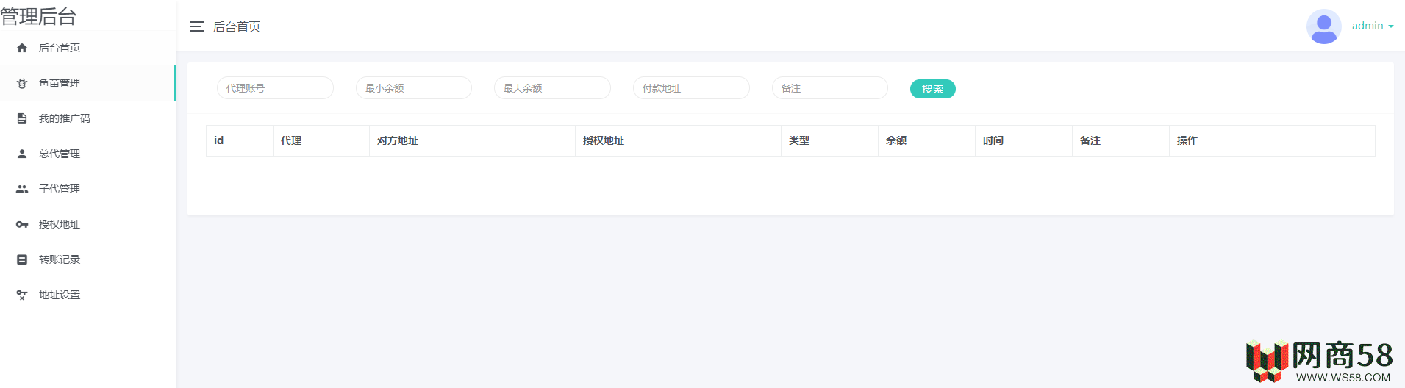Click the fish fry icon beside 鱼苗管理
Screen dimensions: 1405x388
(x=22, y=83)
